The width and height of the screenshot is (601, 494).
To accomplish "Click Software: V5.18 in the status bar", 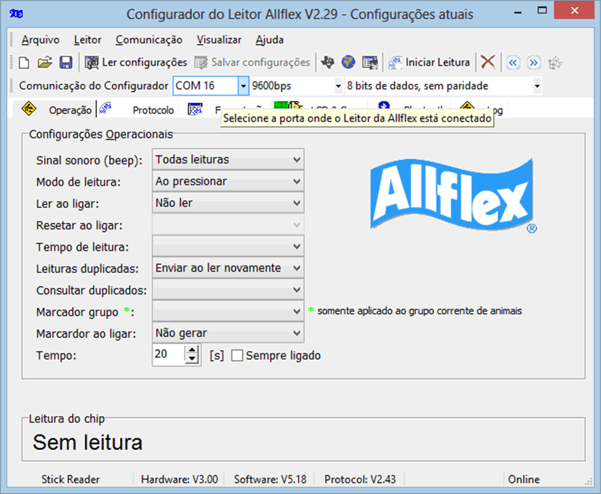I will (x=270, y=480).
